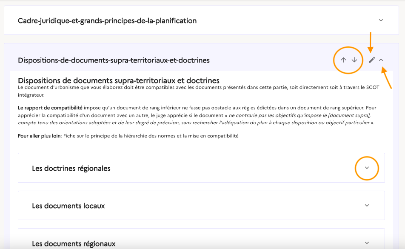Viewport: 405px width, 249px height.
Task: Click the Dispositions-de-documents-supra-territoriaux-et-doctrines header title
Action: click(114, 60)
